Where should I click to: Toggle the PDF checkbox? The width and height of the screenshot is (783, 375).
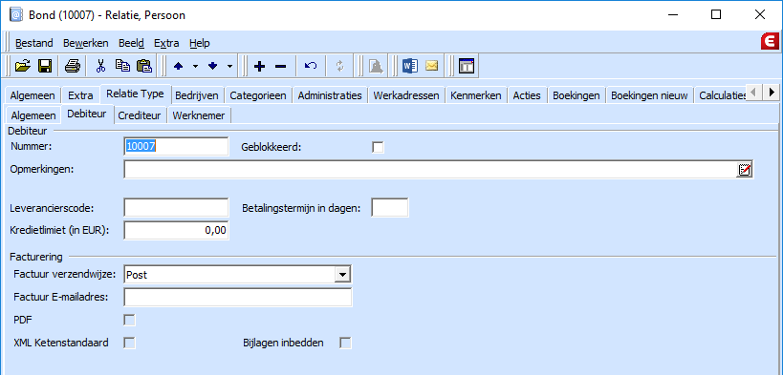point(129,321)
